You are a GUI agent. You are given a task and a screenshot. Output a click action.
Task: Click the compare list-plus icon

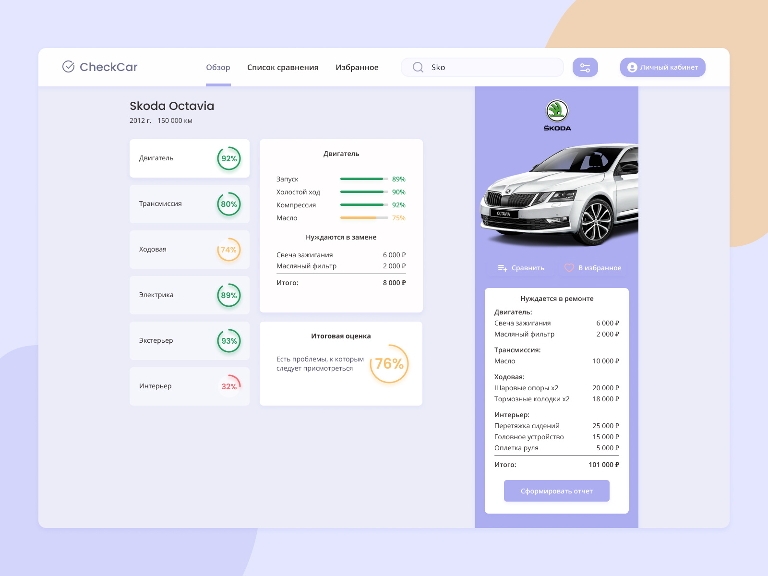pyautogui.click(x=503, y=268)
